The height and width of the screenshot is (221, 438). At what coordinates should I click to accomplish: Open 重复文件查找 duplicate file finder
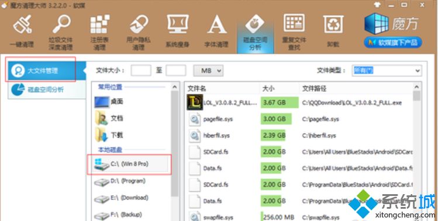point(294,33)
